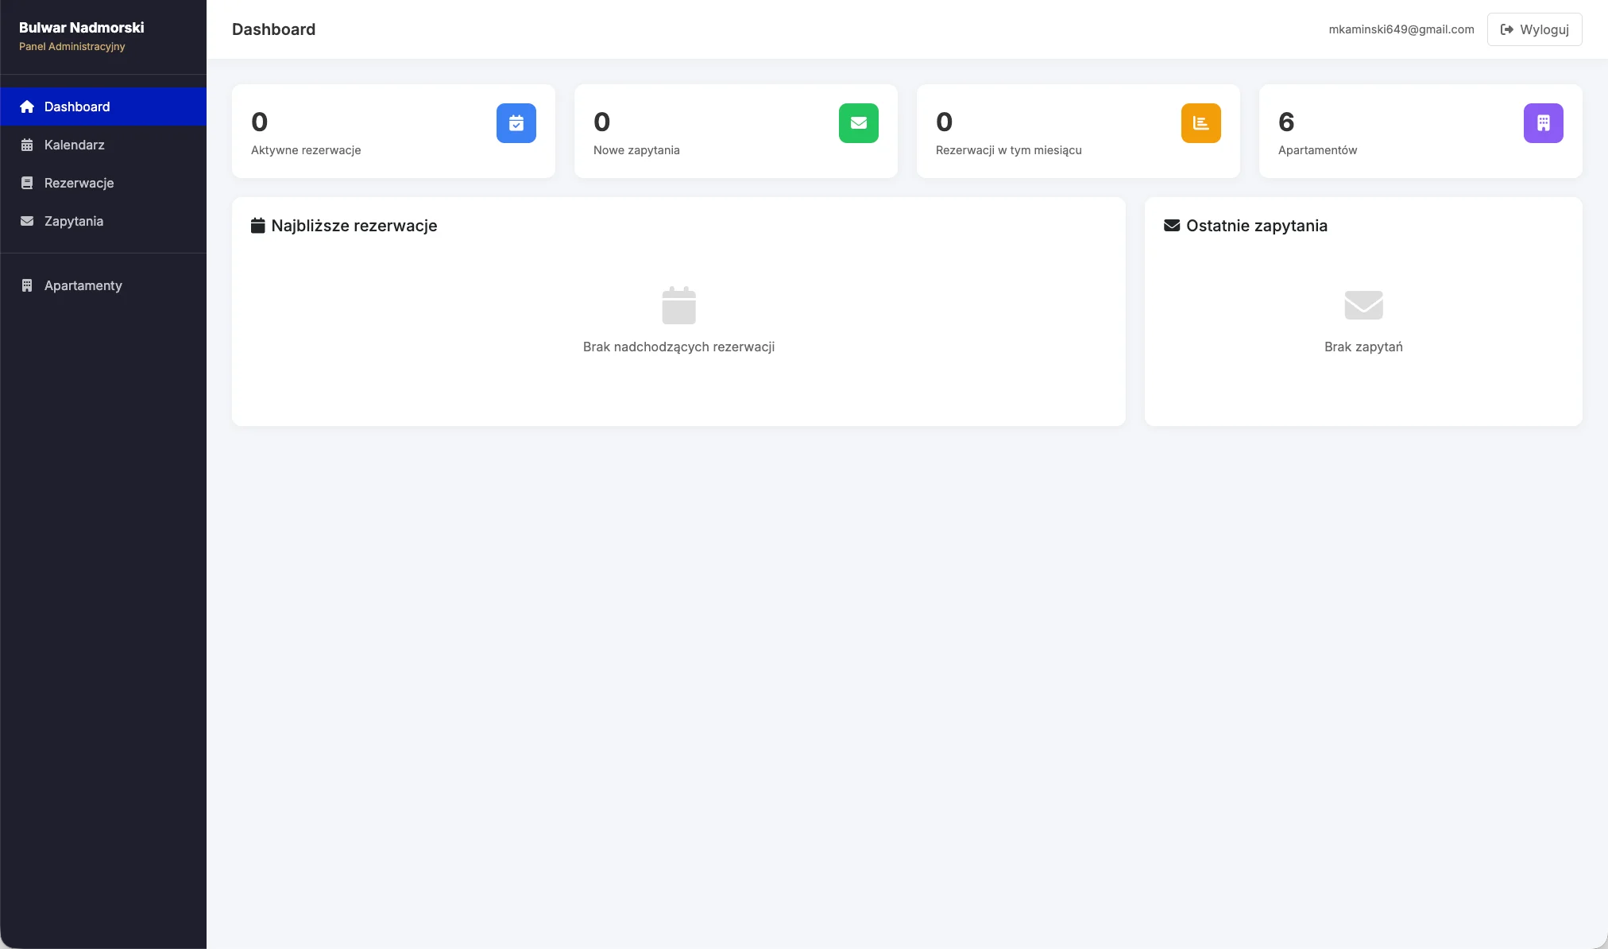Select Apartamenty in the sidebar
Screen dimensions: 1608x949
[x=83, y=285]
